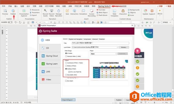This screenshot has height=104, width=174.
Task: Open Presentation Explorer
Action: tap(24, 13)
